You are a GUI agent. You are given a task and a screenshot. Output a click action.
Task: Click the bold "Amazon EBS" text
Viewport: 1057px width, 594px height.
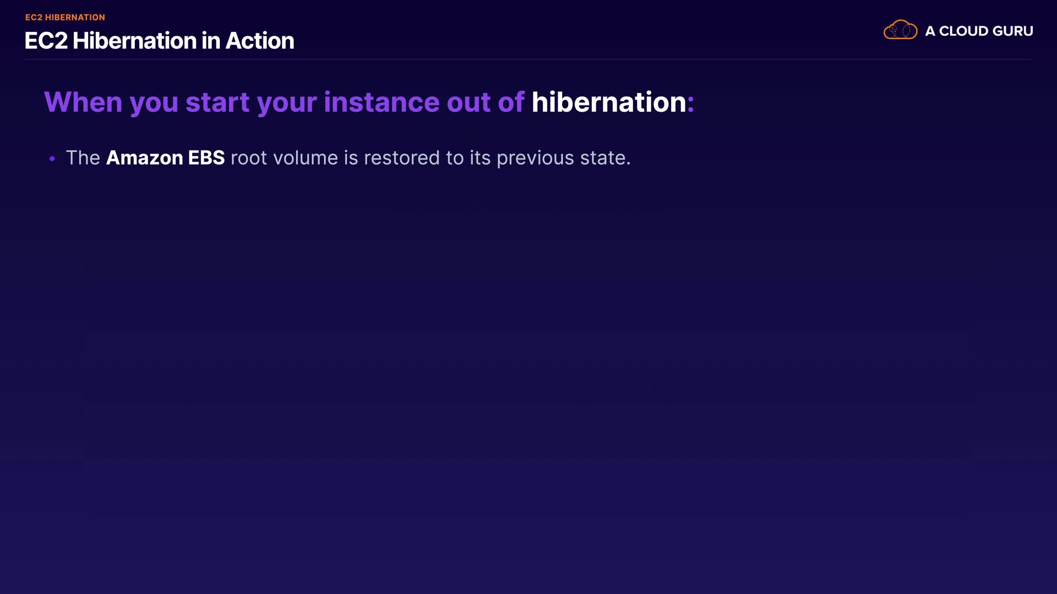[165, 158]
